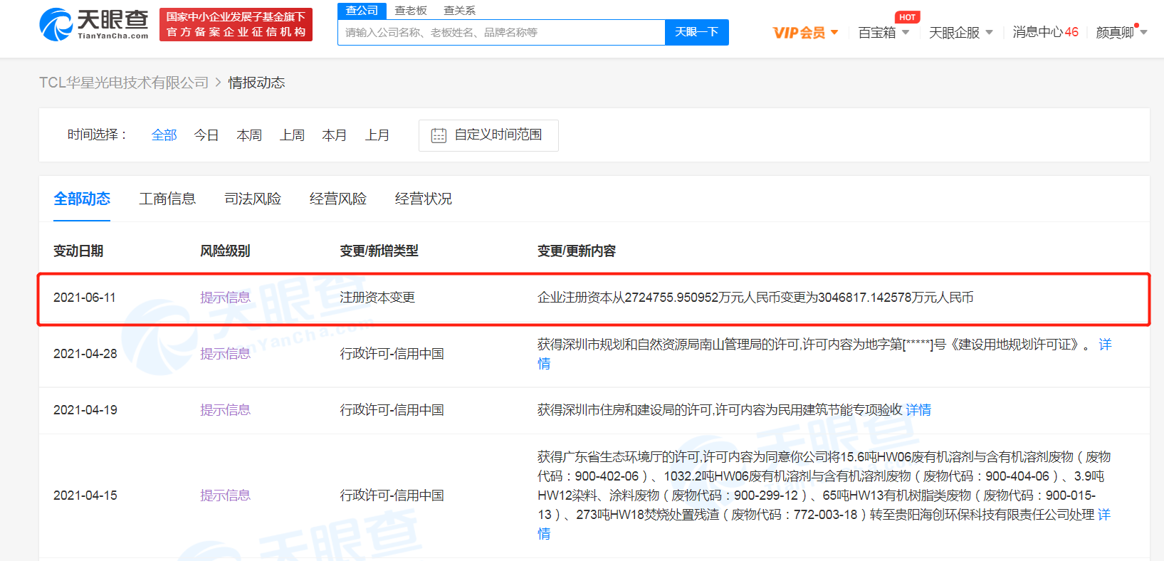Open the 自定义时间范围 date picker
Image resolution: width=1164 pixels, height=561 pixels.
tap(488, 135)
